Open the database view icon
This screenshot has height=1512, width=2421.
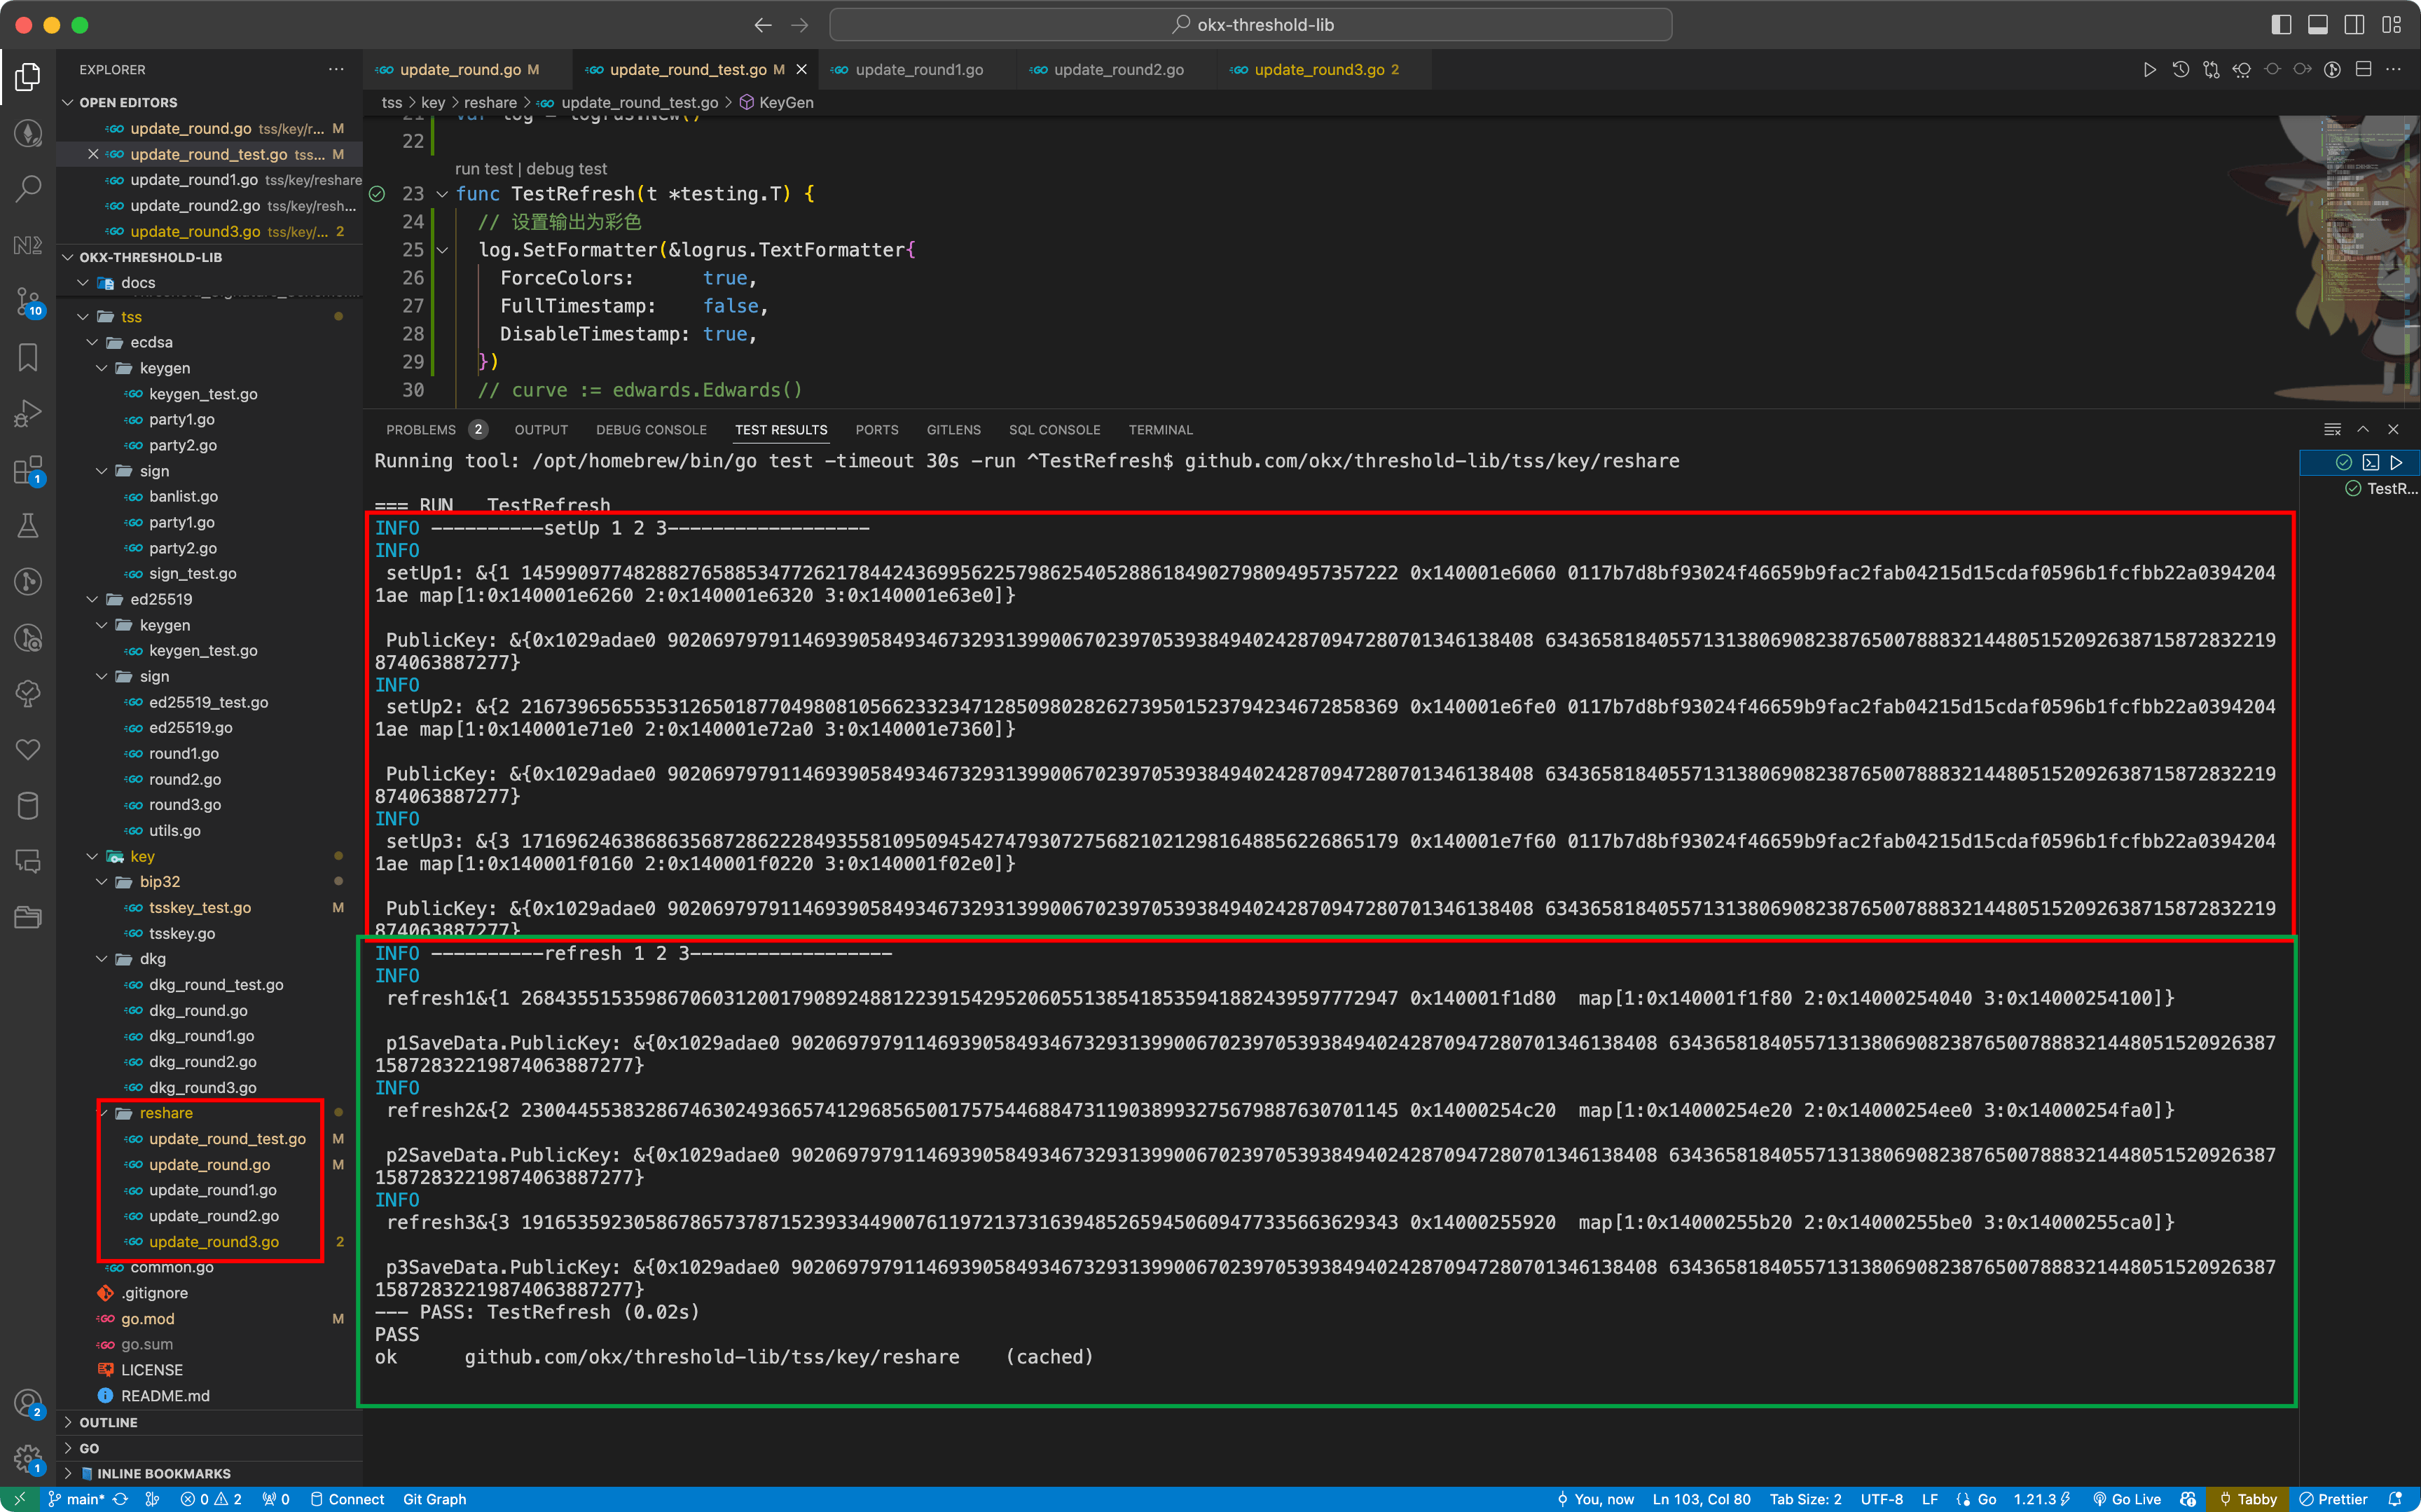point(28,805)
